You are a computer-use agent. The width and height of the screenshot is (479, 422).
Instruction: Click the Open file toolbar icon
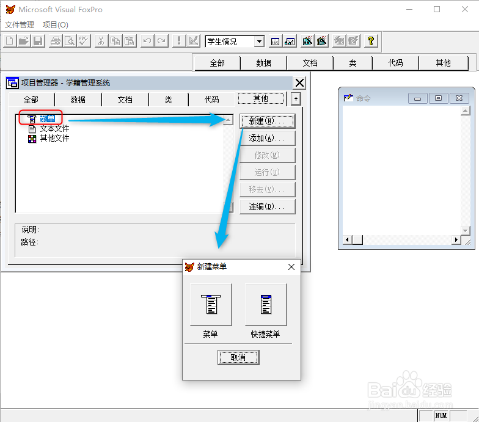pos(23,41)
